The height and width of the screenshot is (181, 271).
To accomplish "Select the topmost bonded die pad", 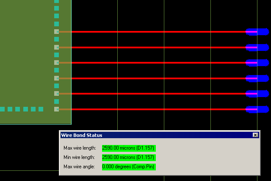I will pyautogui.click(x=56, y=32).
